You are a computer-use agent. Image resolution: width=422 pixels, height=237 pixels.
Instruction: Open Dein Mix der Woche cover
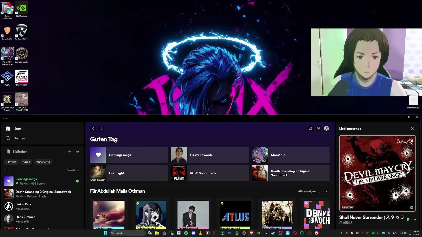[x=317, y=215]
